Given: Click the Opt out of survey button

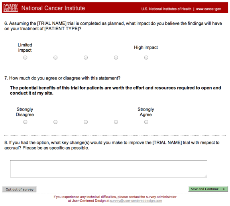Looking at the screenshot, I should coord(19,189).
